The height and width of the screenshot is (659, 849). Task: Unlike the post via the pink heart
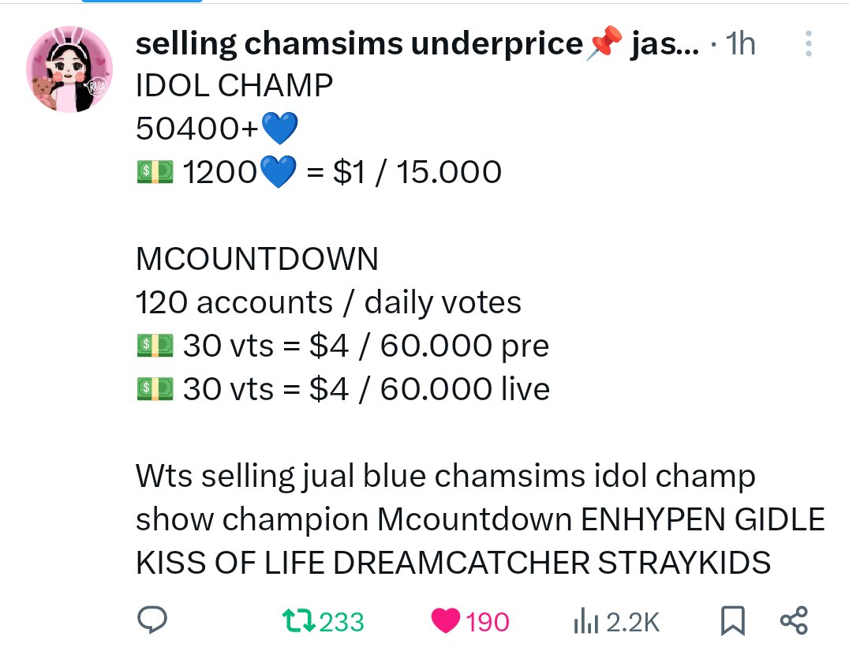(446, 621)
